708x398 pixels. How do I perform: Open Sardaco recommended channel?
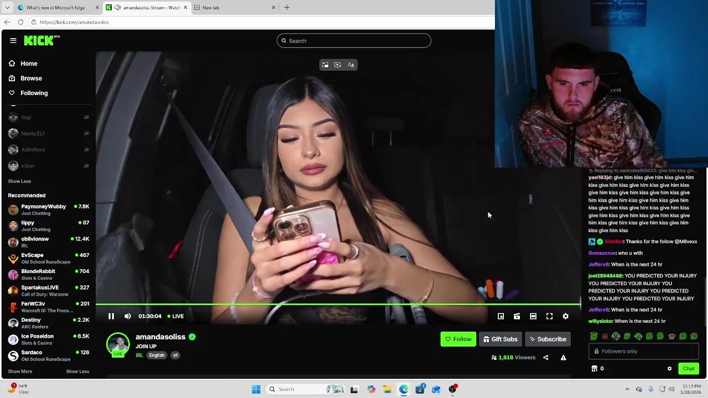49,356
